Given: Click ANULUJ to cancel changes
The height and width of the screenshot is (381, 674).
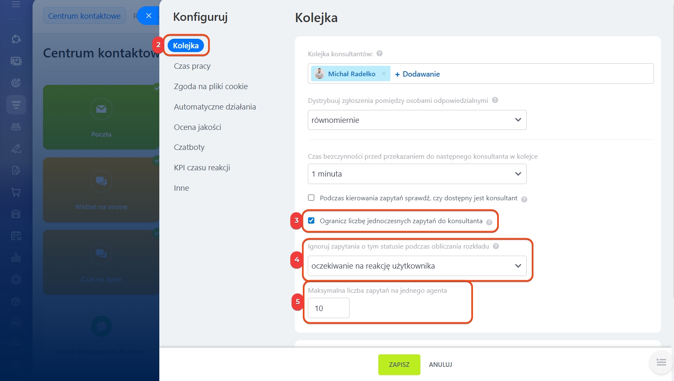Looking at the screenshot, I should pyautogui.click(x=440, y=365).
